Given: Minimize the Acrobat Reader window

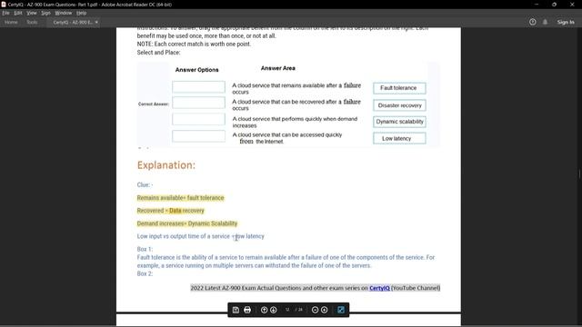Looking at the screenshot, I should coord(537,5).
